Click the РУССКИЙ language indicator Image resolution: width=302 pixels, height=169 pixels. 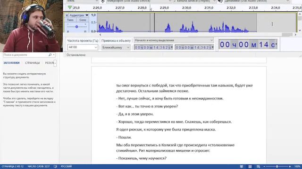[66, 167]
